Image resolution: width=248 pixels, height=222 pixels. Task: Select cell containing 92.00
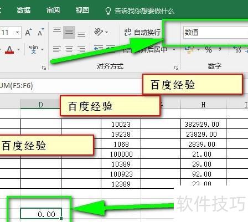click(x=203, y=174)
